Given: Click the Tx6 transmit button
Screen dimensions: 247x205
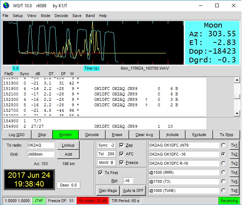Looking at the screenshot, I should click(x=234, y=190).
